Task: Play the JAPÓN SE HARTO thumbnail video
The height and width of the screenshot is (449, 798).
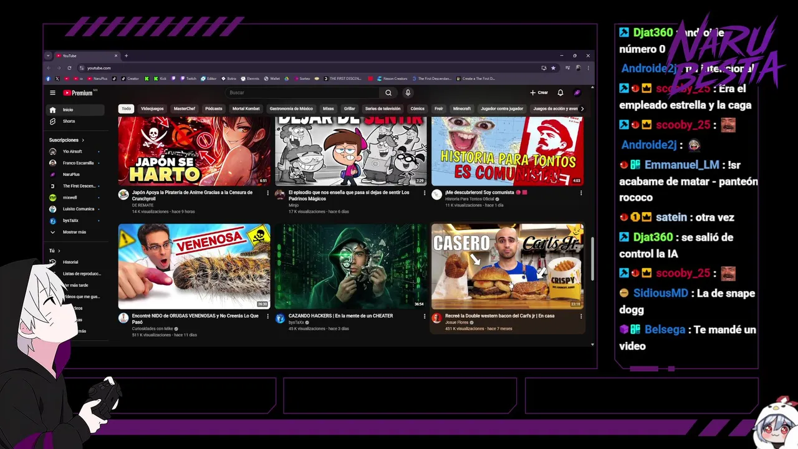Action: coord(195,152)
